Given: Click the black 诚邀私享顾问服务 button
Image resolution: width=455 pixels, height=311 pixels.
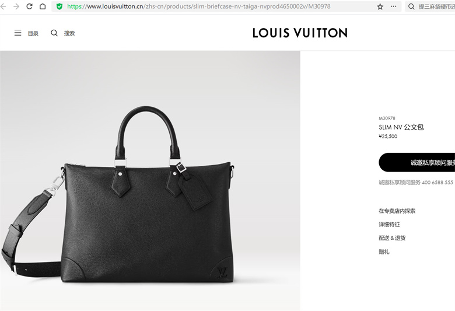Looking at the screenshot, I should 416,163.
